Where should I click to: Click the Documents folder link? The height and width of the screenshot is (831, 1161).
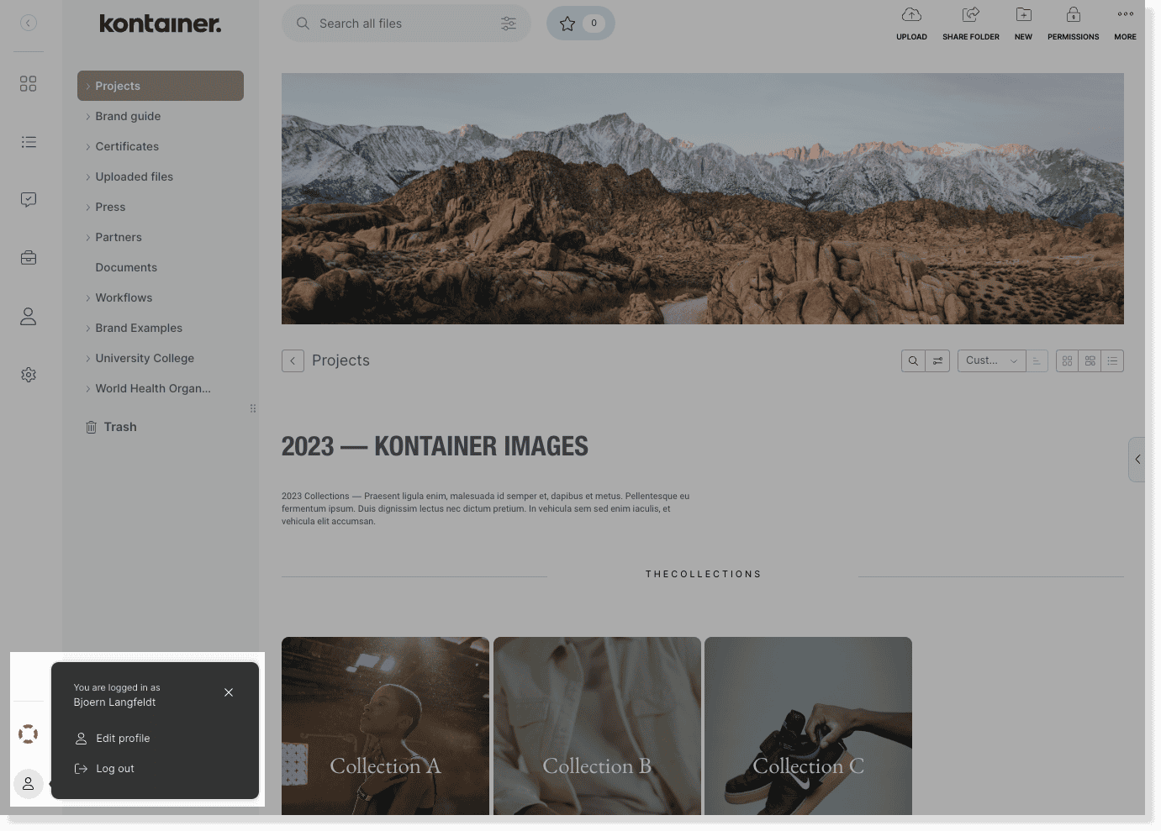126,267
